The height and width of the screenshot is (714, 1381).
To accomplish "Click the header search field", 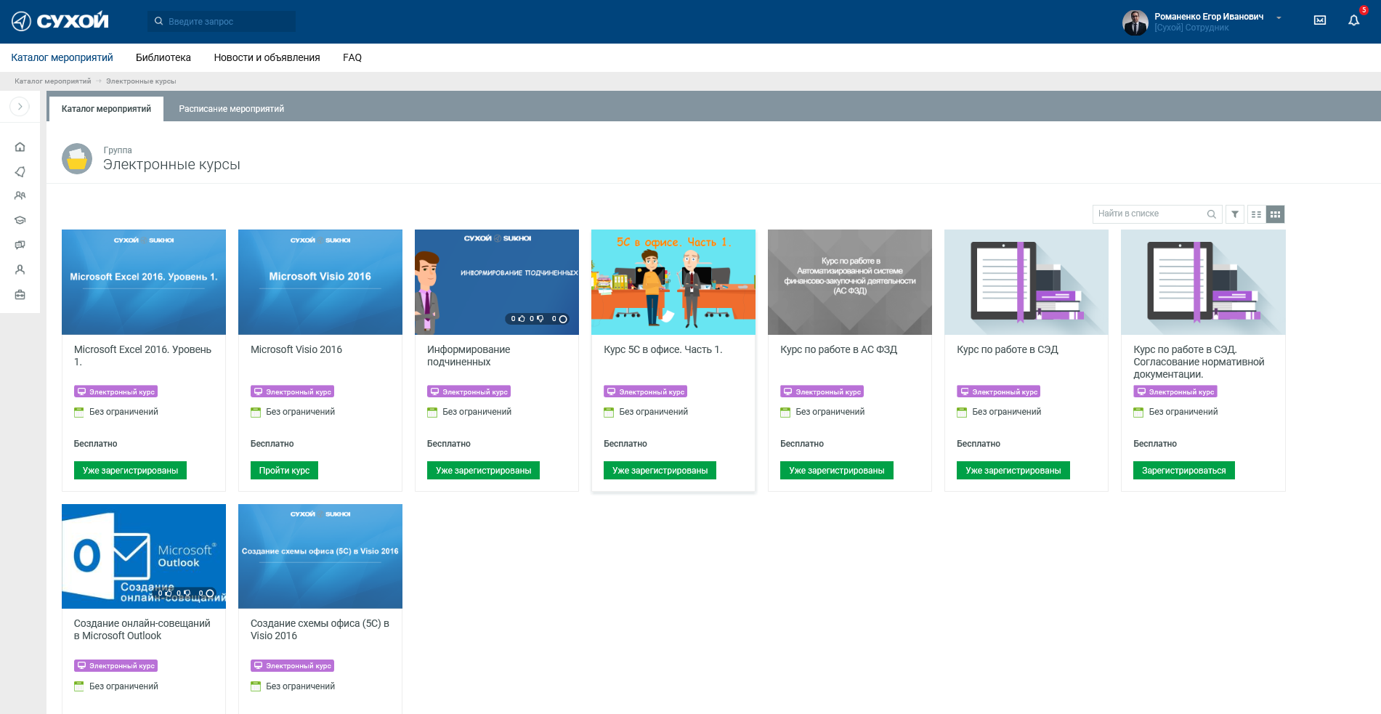I will click(x=222, y=21).
